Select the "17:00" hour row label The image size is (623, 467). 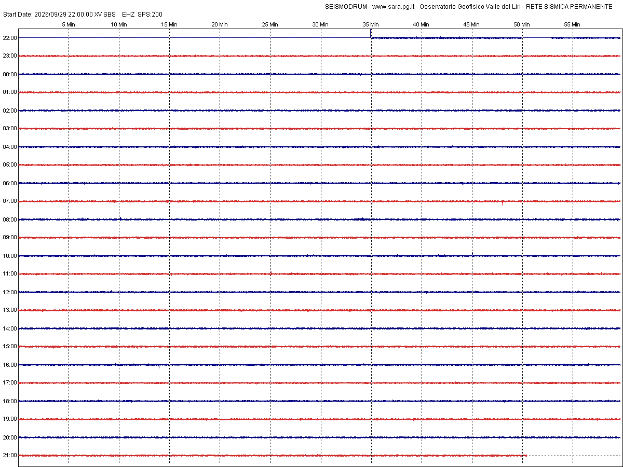pyautogui.click(x=10, y=383)
